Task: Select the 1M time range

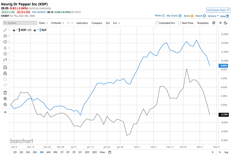Action: click(x=28, y=152)
